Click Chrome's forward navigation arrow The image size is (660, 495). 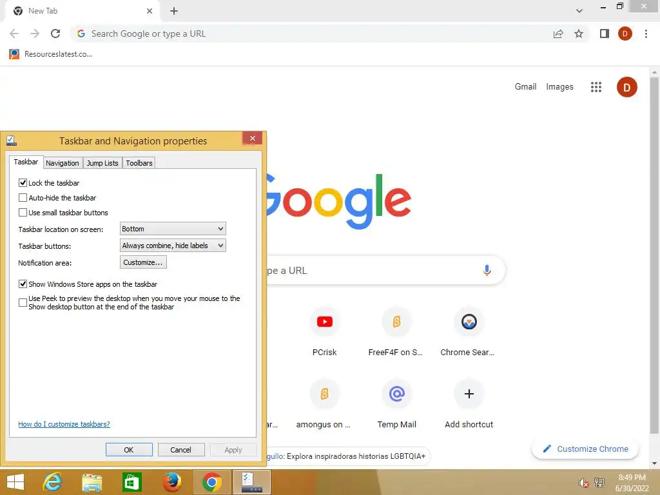35,34
